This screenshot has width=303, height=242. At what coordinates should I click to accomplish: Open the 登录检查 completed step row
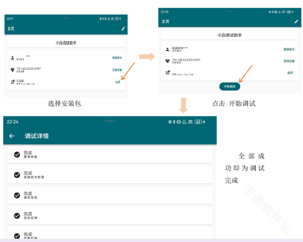point(110,154)
